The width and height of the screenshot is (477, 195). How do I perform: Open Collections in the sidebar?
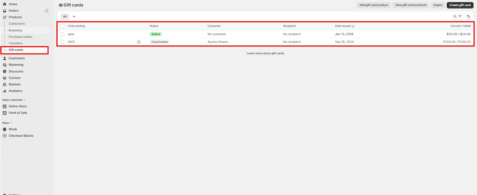point(17,24)
